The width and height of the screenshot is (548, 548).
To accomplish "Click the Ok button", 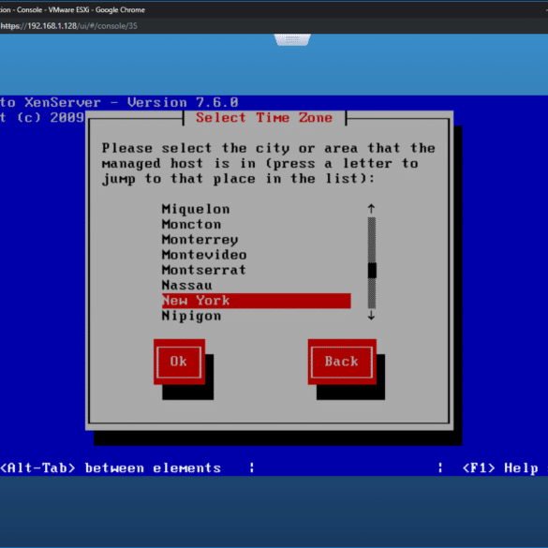I will point(179,362).
